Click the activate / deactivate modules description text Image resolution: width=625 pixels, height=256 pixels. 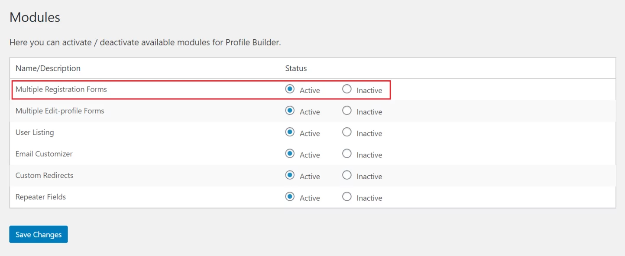145,43
